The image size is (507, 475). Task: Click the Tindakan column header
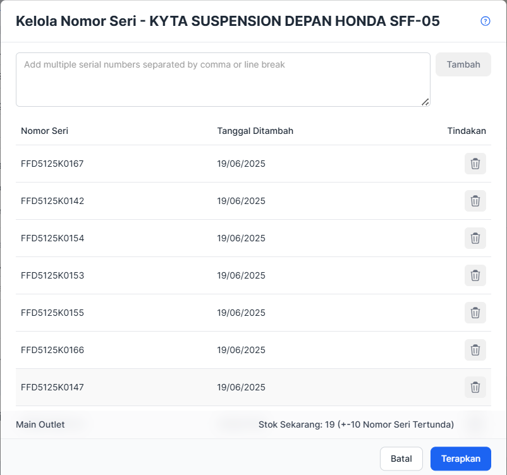point(467,131)
